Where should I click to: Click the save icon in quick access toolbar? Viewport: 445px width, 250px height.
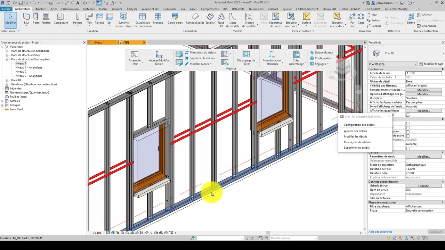(21, 3)
